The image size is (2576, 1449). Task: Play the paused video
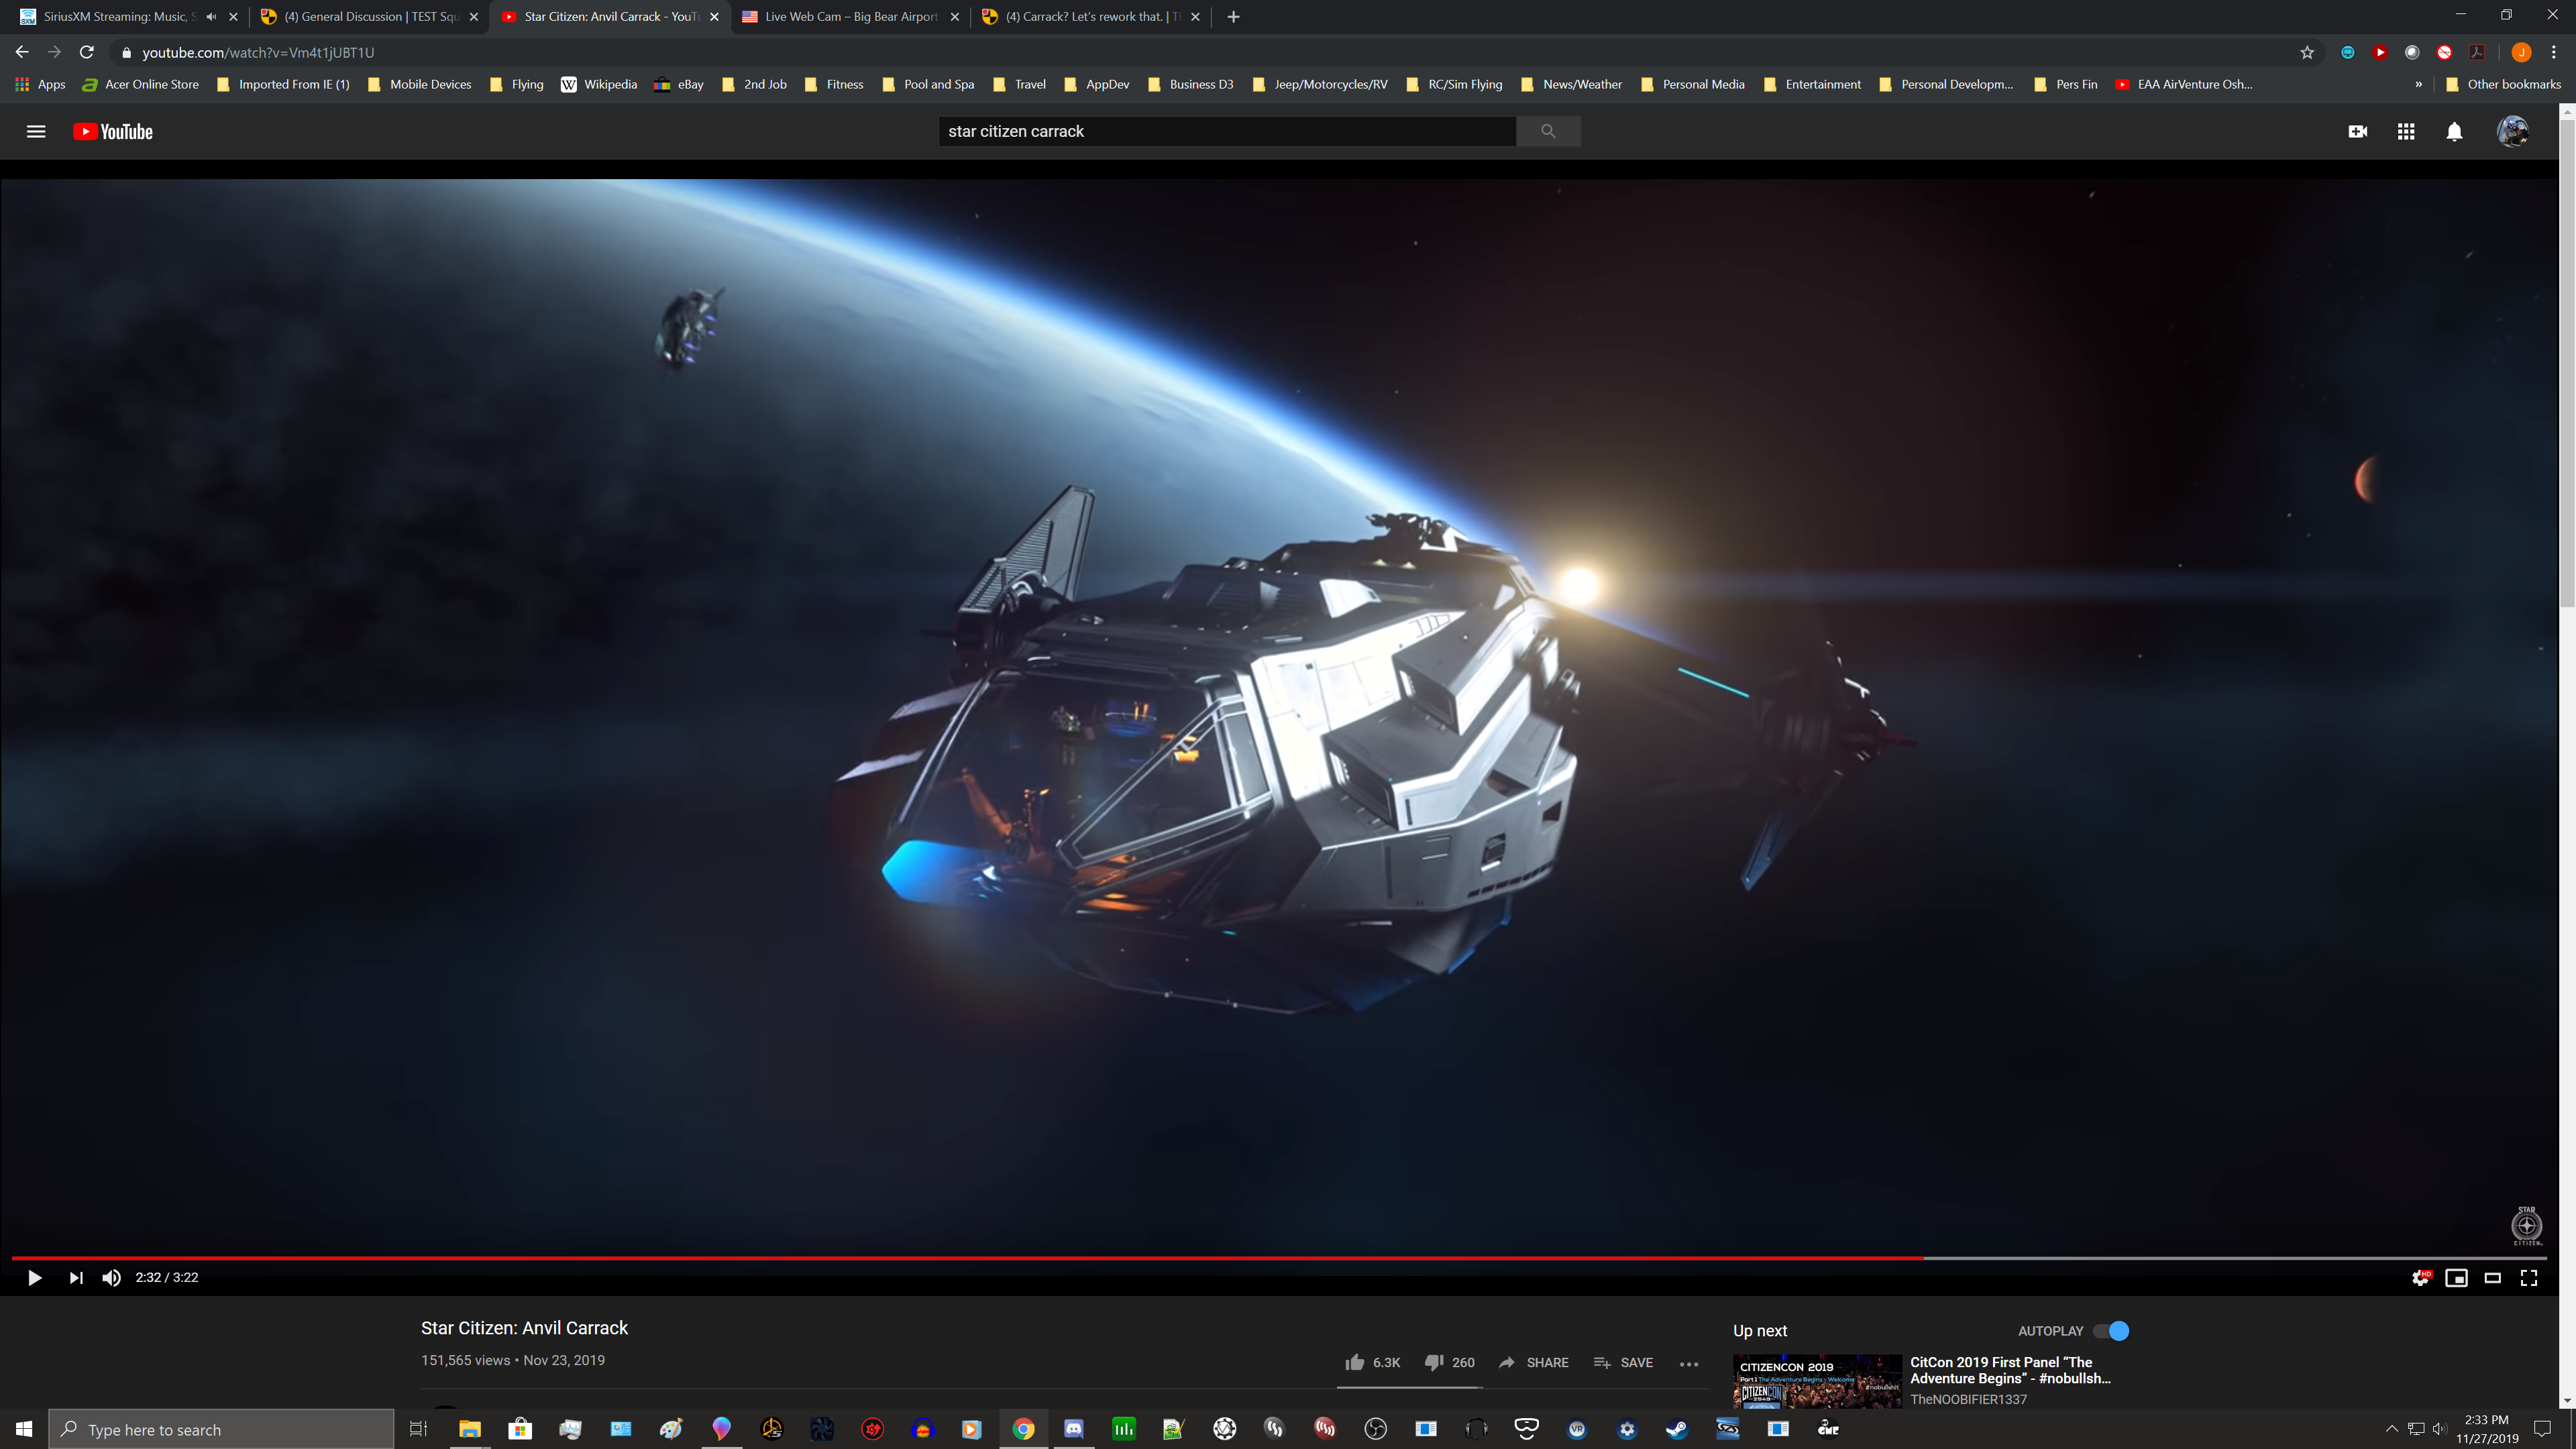click(x=34, y=1277)
